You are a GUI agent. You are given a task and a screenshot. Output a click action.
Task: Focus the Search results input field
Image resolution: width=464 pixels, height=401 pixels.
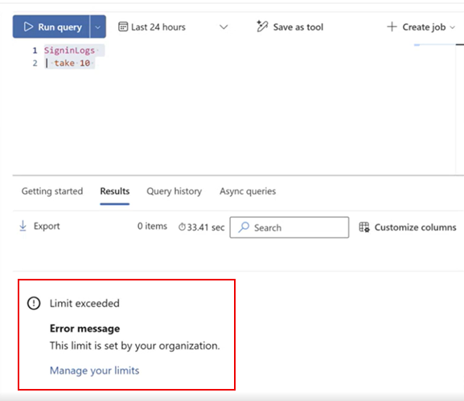[289, 227]
